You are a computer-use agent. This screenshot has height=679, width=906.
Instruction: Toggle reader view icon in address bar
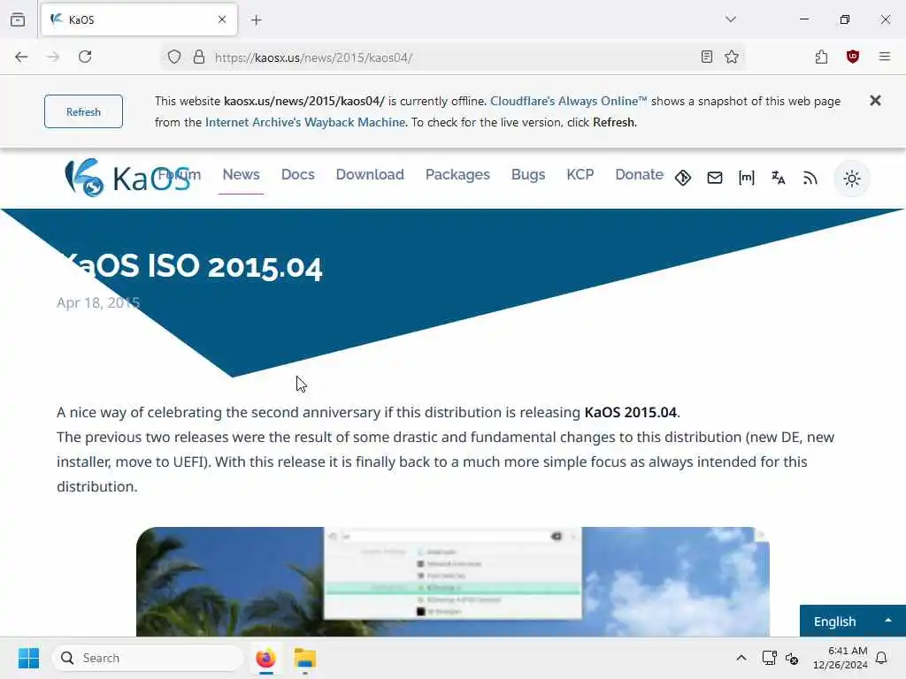click(x=707, y=57)
